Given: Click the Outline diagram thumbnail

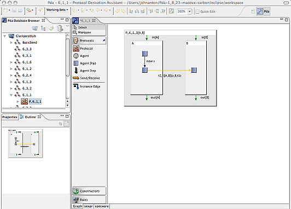Looking at the screenshot, I should (25, 143).
